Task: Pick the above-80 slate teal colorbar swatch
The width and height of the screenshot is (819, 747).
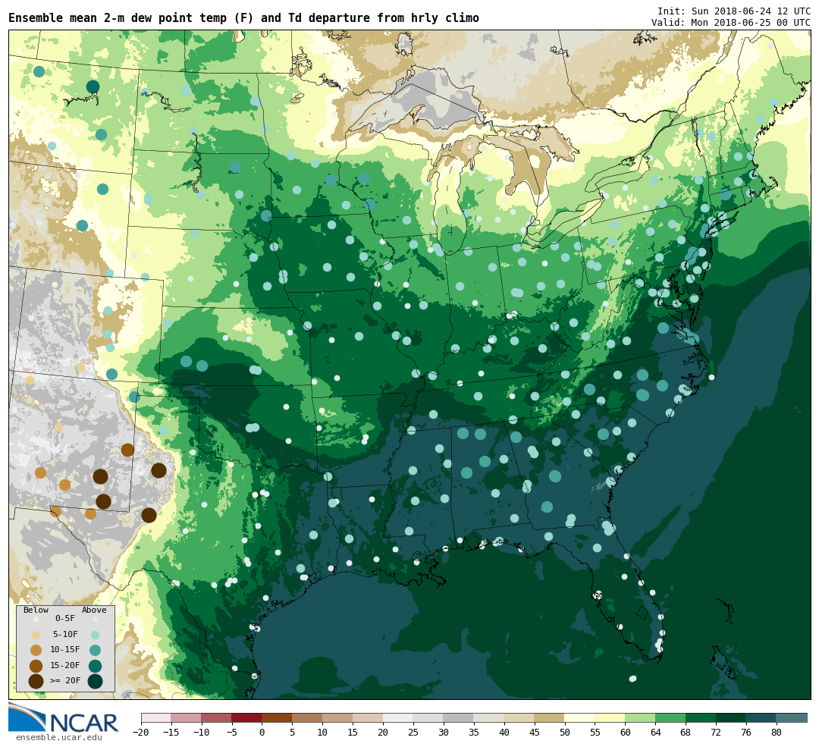Action: pos(792,717)
